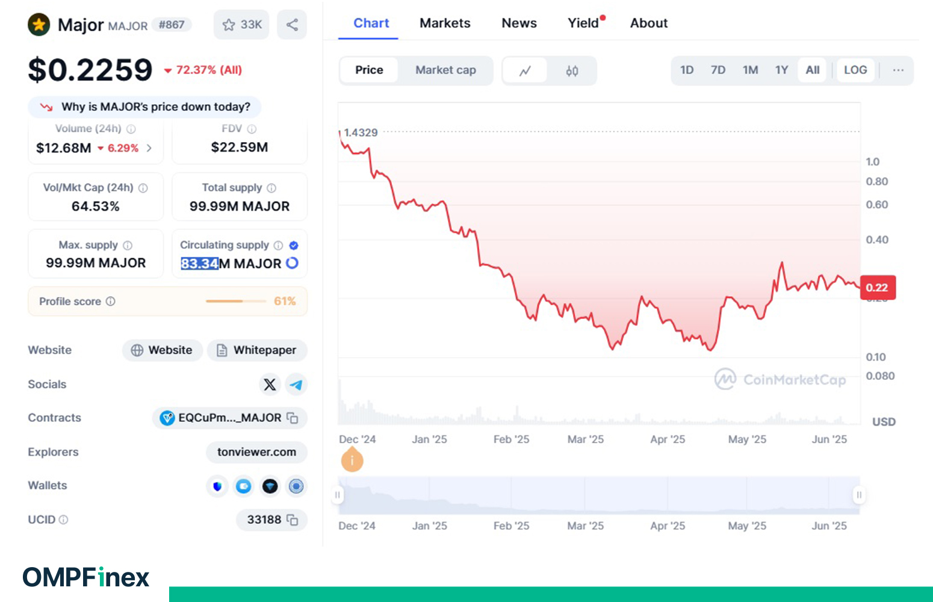
Task: Click the $22.59M FDV value
Action: [240, 147]
